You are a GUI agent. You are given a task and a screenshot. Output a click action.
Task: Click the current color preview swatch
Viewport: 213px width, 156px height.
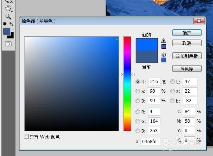[x=147, y=57]
